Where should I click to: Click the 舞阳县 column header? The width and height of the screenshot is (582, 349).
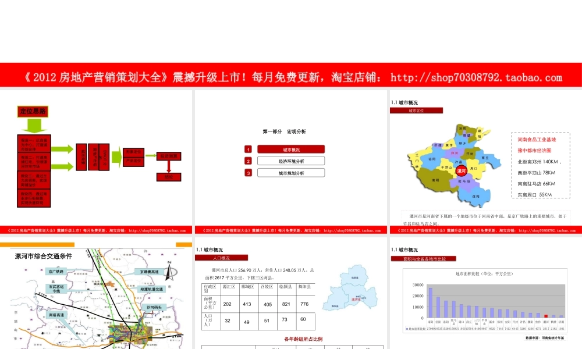click(x=304, y=287)
